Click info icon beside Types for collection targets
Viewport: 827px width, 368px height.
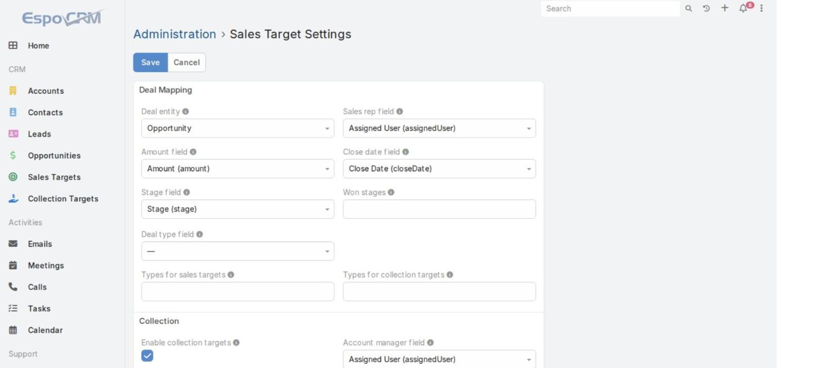pyautogui.click(x=450, y=275)
